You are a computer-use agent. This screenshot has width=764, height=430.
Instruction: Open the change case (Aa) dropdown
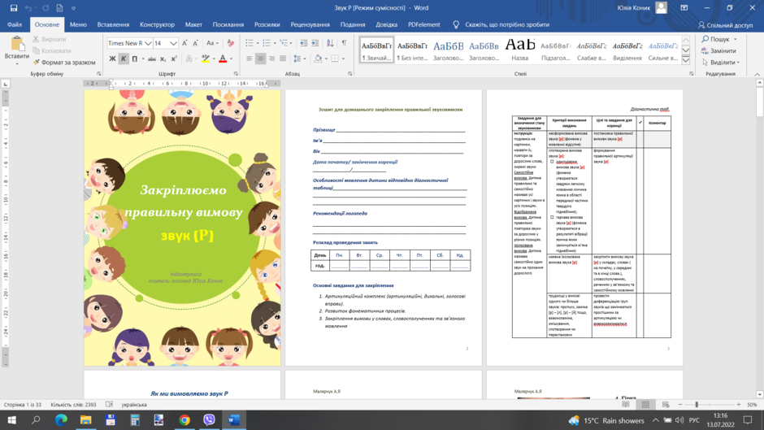click(x=212, y=43)
